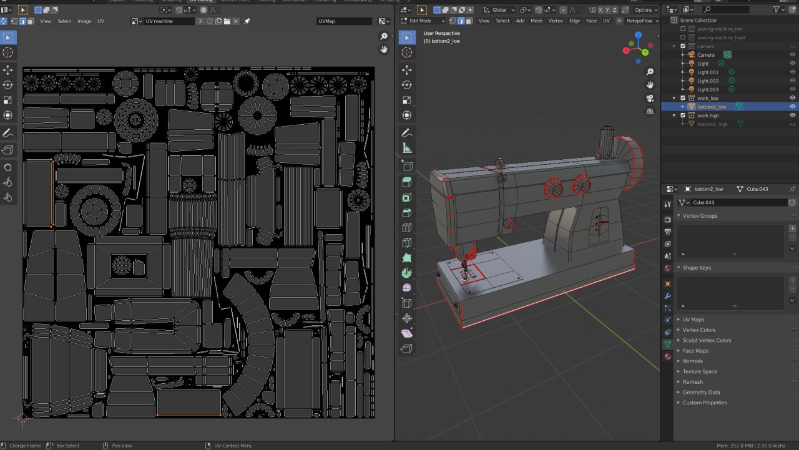Viewport: 799px width, 450px height.
Task: Select the Loop Cut tool in 3D viewport
Action: click(x=407, y=228)
